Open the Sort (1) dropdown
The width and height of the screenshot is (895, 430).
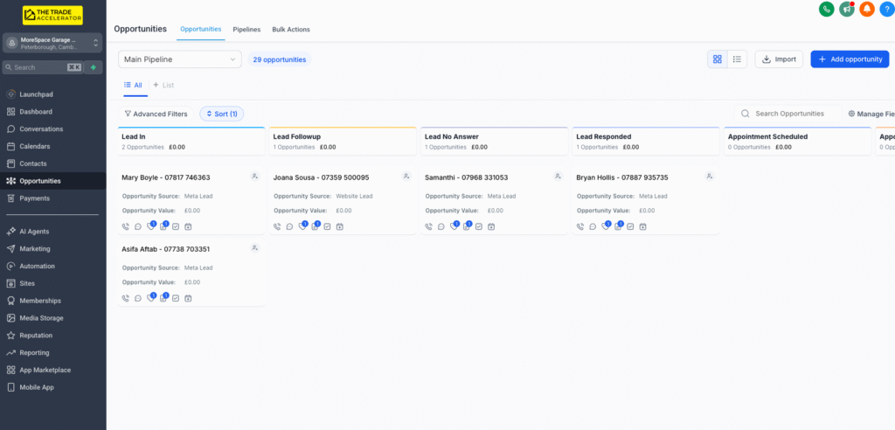tap(222, 114)
